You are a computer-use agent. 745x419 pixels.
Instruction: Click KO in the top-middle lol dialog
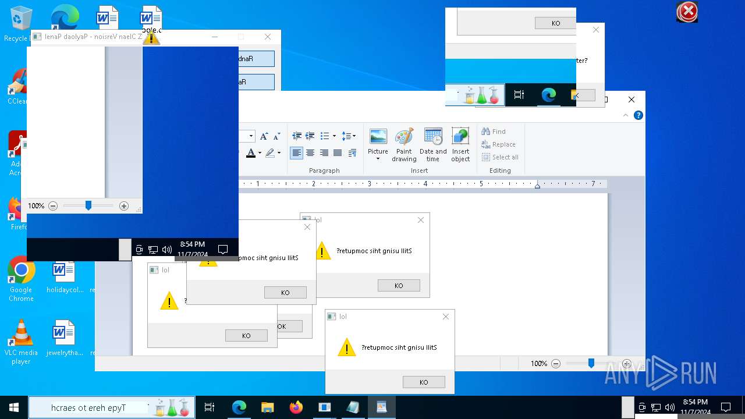coord(399,286)
